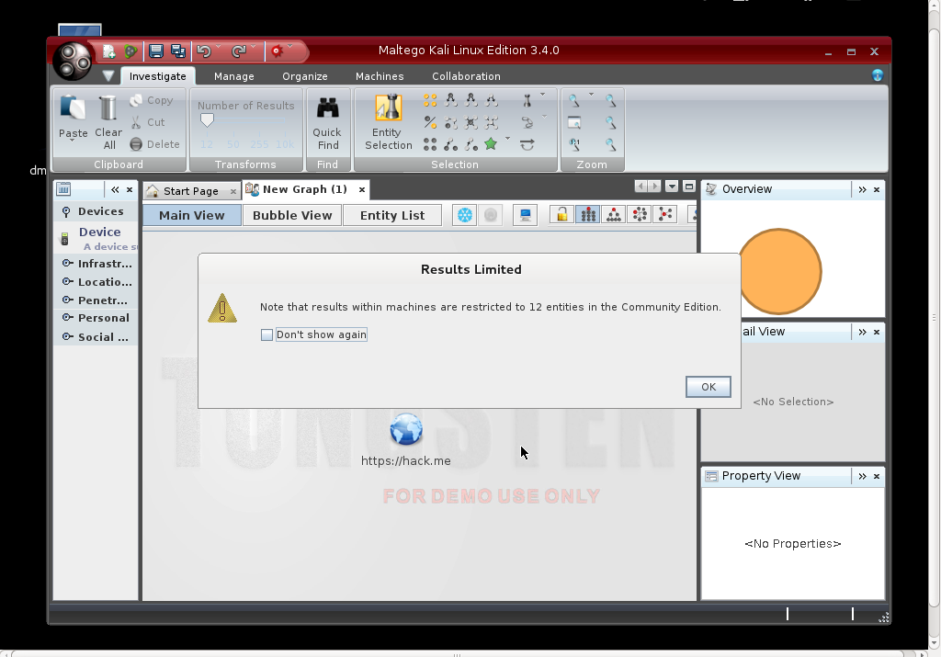Switch to the Manage ribbon tab
Screen dimensions: 941x657
[x=234, y=76]
